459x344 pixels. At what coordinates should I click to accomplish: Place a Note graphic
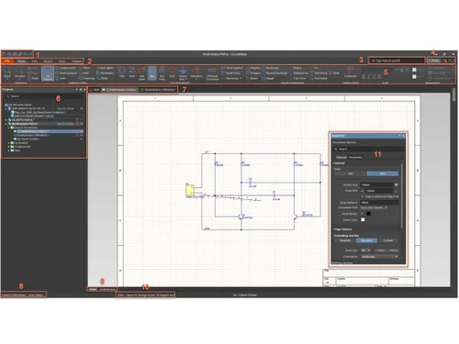334,73
